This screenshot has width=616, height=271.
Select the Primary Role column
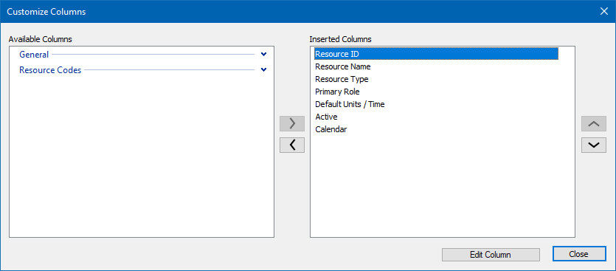pos(337,92)
